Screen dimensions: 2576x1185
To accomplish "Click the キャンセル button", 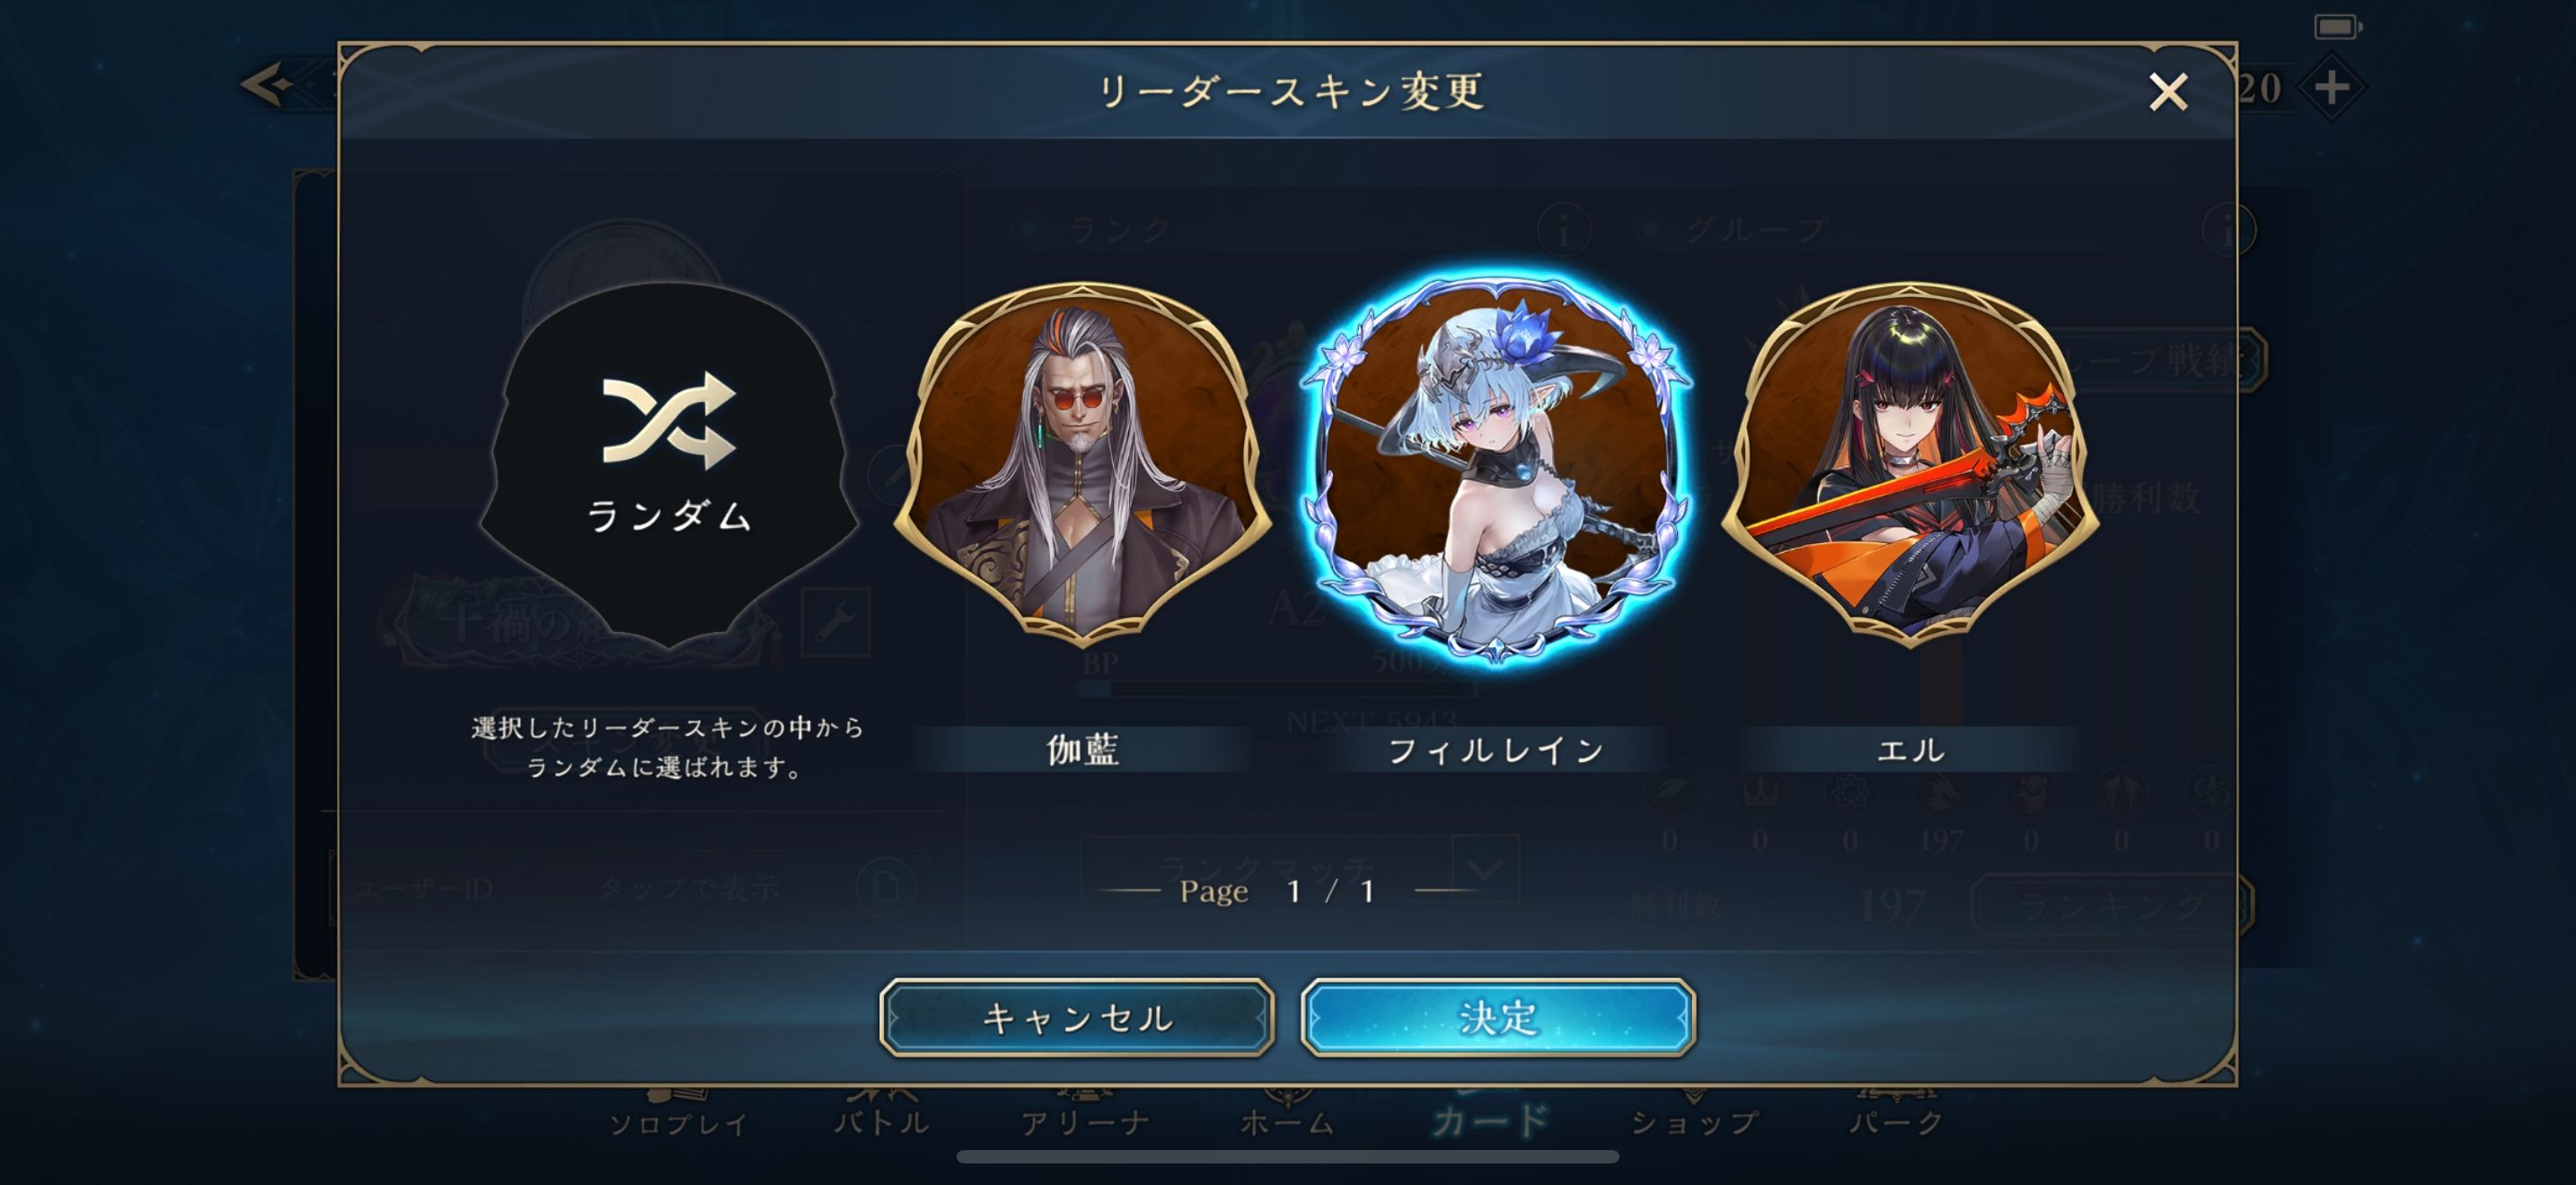I will tap(1077, 1017).
